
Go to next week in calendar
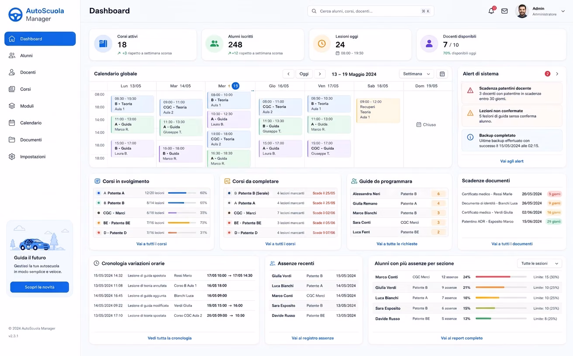[x=320, y=74]
